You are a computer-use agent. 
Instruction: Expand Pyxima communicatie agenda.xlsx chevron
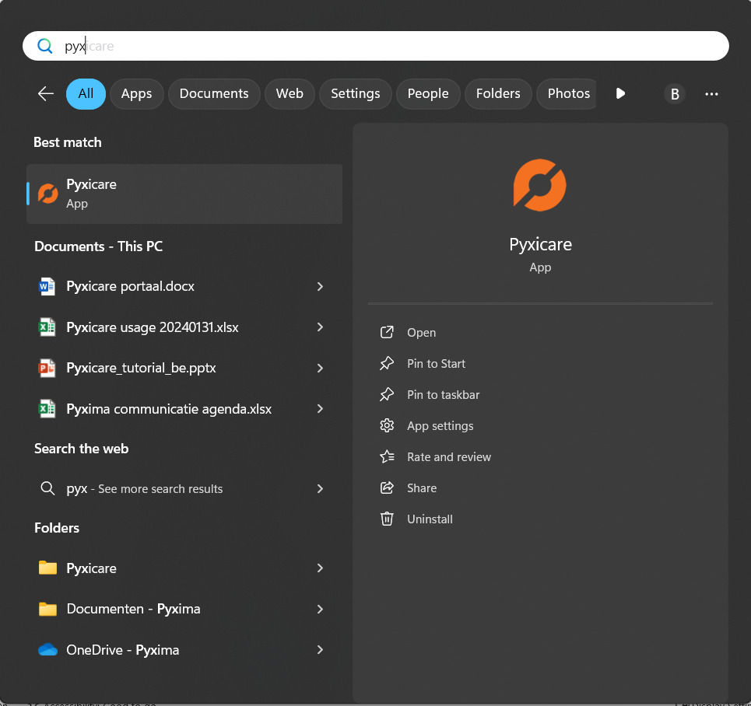(320, 409)
